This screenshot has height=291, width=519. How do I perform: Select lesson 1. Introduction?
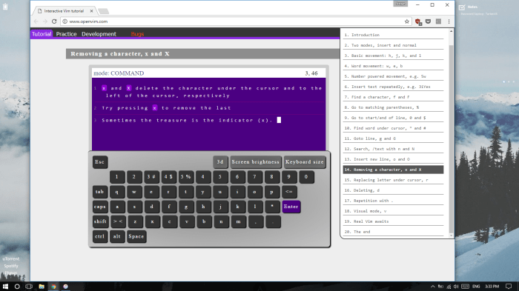(x=393, y=35)
